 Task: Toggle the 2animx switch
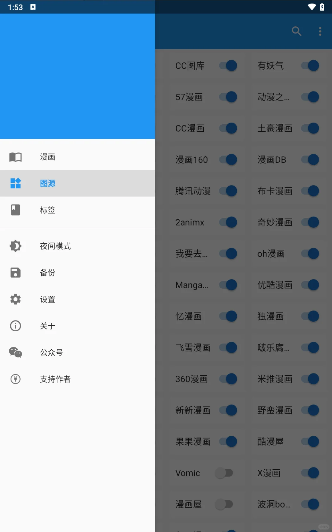click(x=228, y=222)
